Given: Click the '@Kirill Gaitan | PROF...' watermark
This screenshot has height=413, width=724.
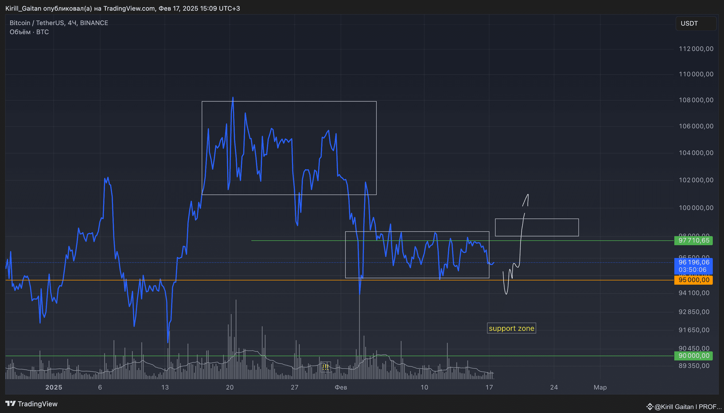Looking at the screenshot, I should tap(688, 407).
